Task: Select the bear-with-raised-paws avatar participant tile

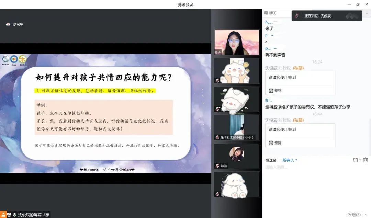Action: coord(237,71)
